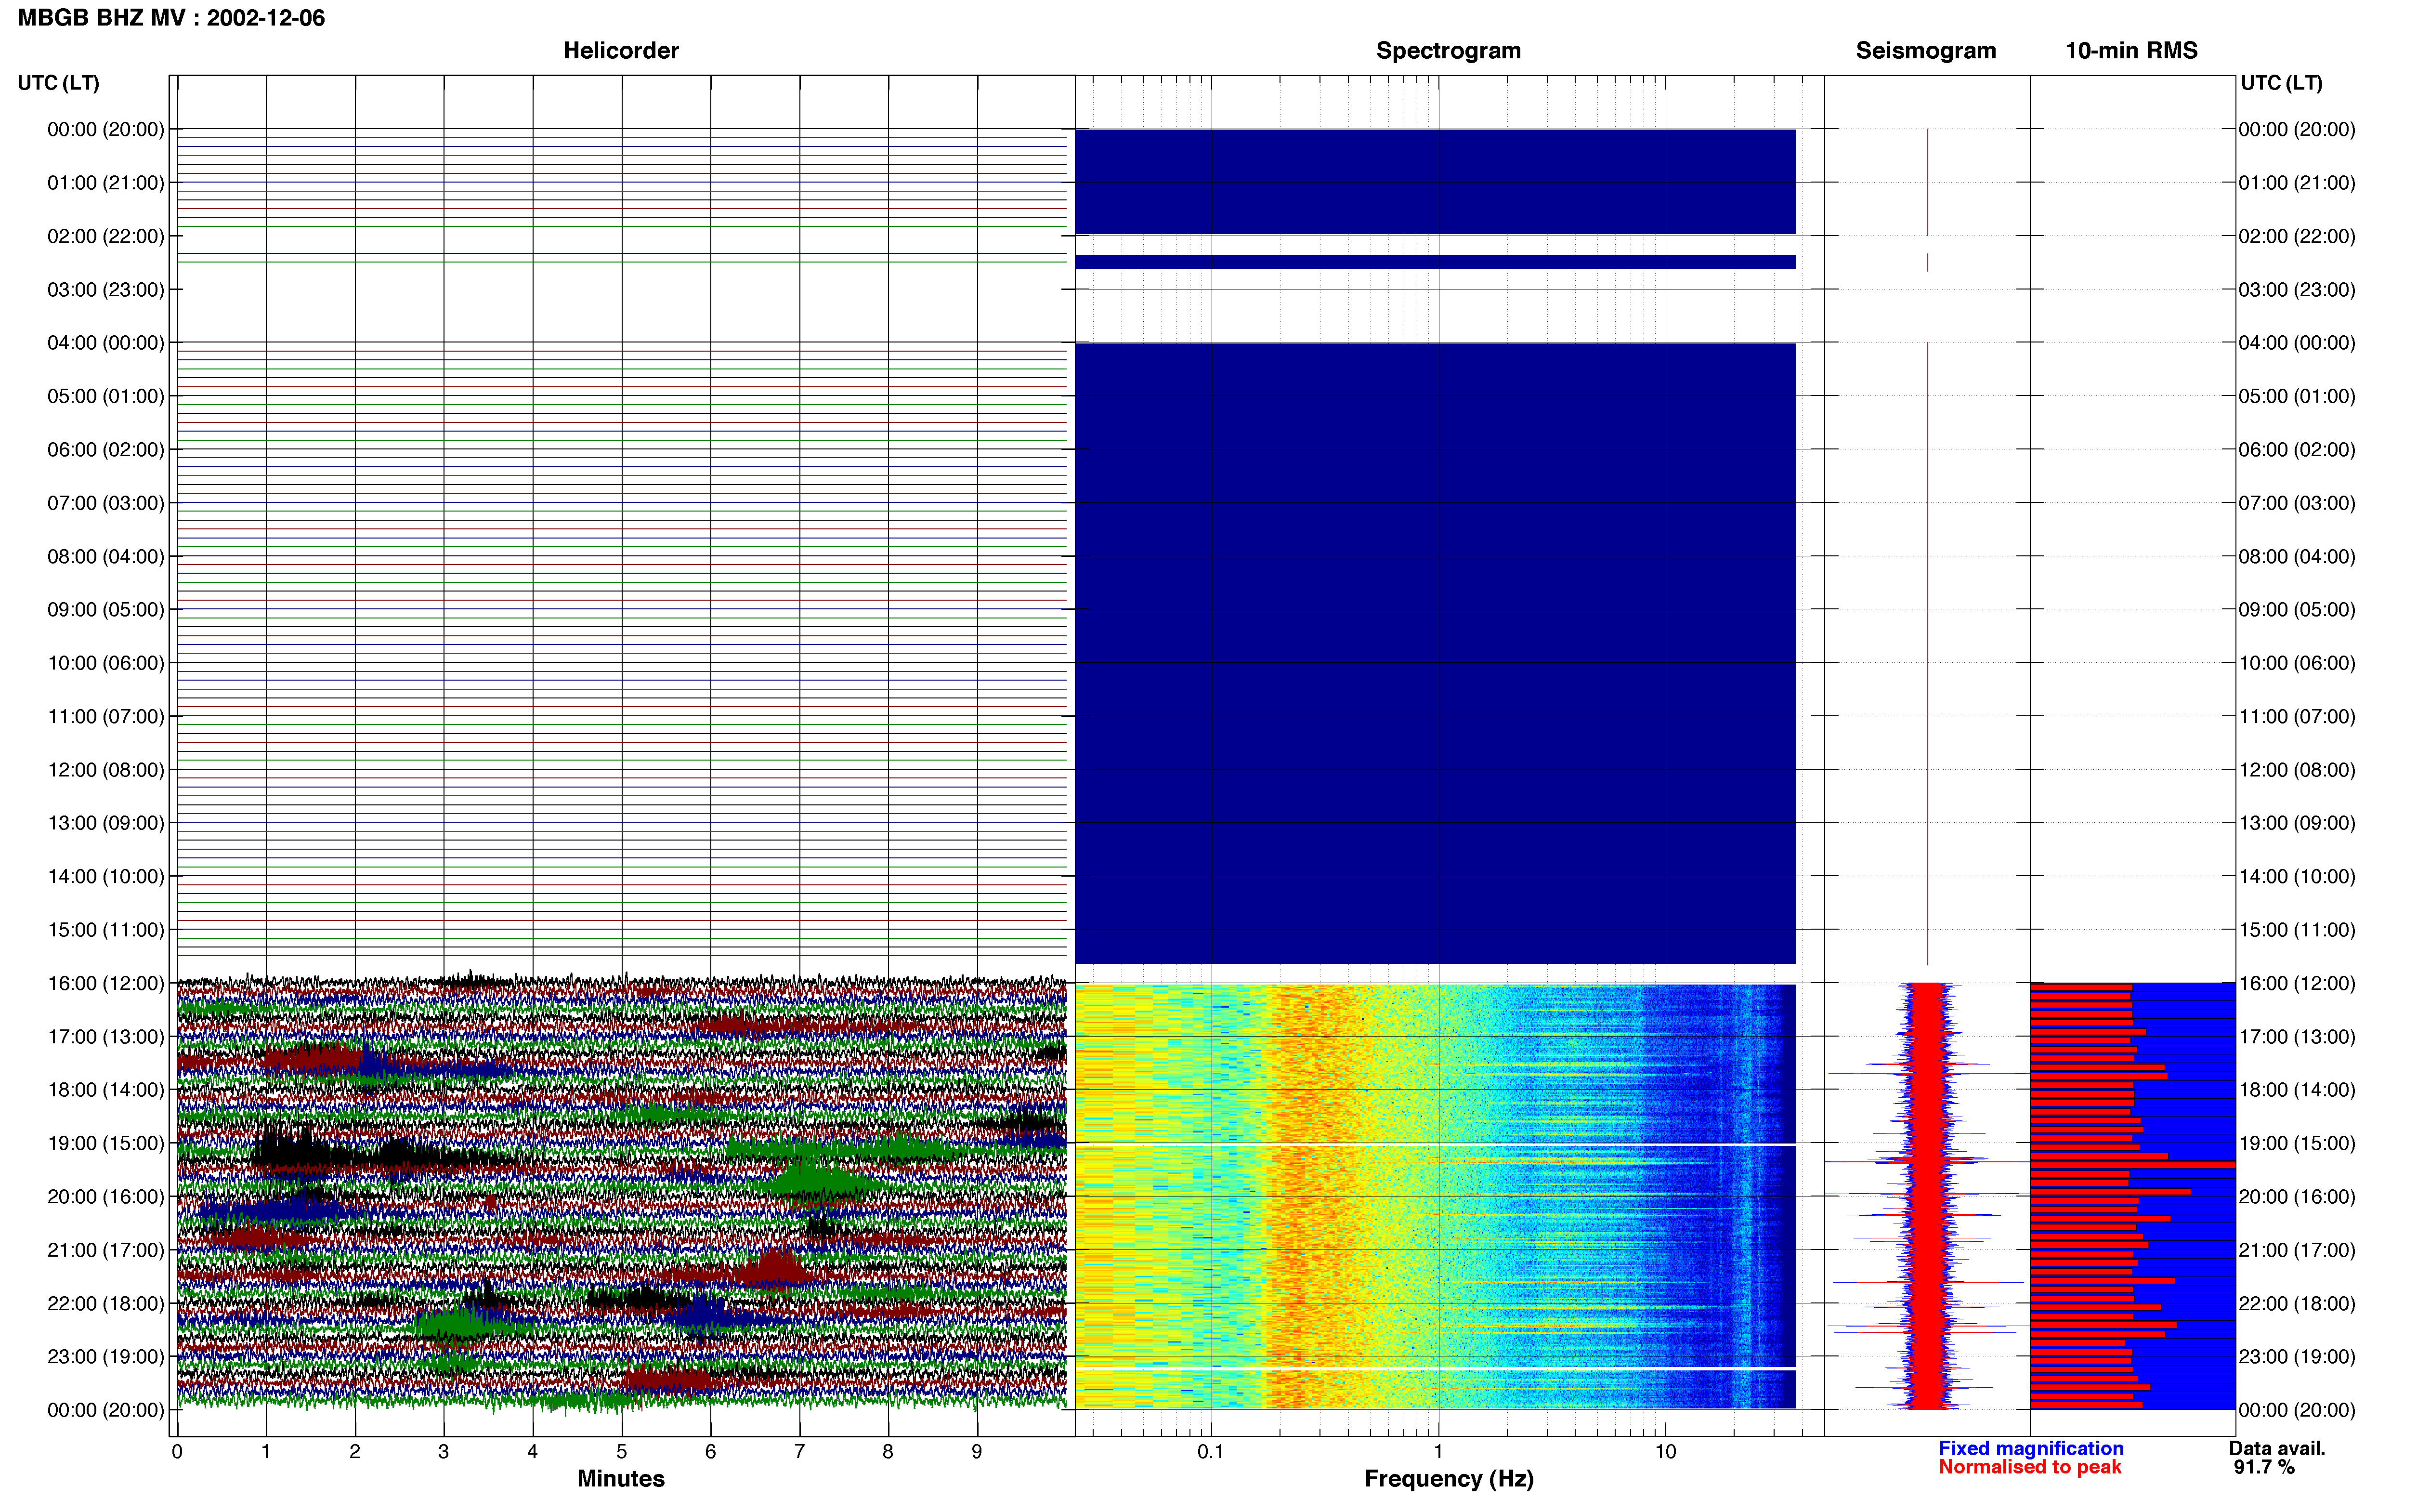Click minute tick label '0' on helicorder axis
This screenshot has height=1512, width=2417.
(177, 1452)
